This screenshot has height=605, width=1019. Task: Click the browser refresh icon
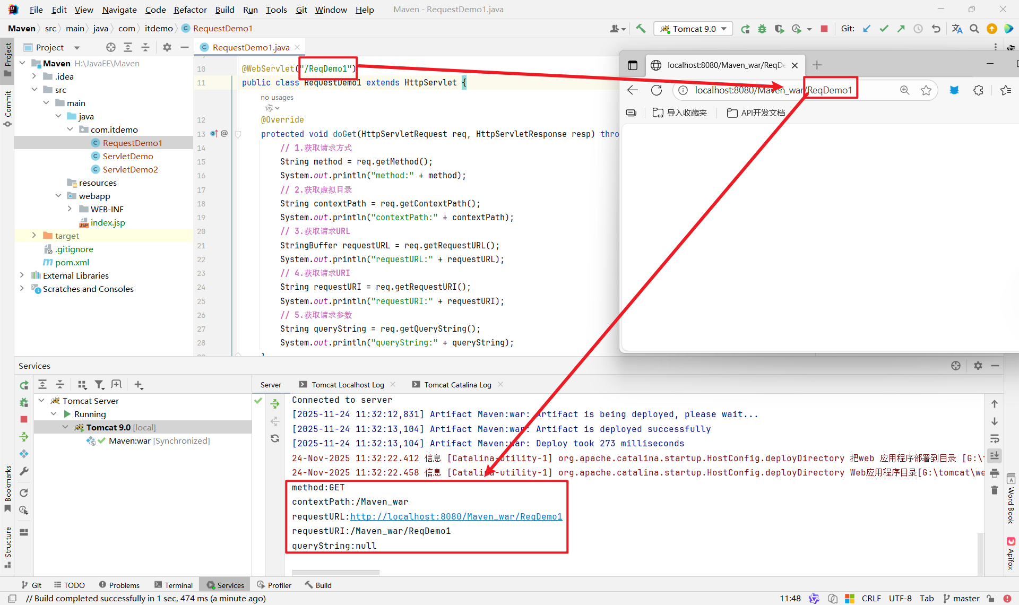(x=657, y=90)
